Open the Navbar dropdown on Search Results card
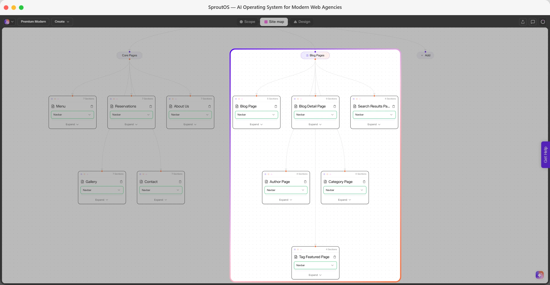The height and width of the screenshot is (285, 550). (x=374, y=115)
